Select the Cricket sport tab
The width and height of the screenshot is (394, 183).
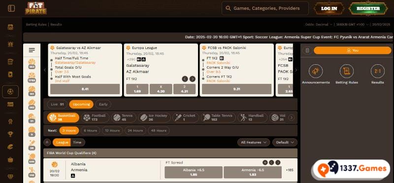coord(186,117)
